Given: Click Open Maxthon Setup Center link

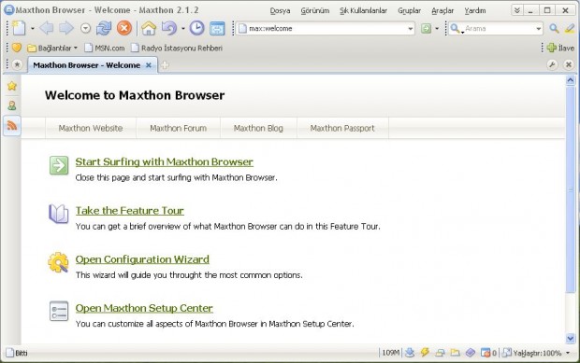Looking at the screenshot, I should click(144, 308).
